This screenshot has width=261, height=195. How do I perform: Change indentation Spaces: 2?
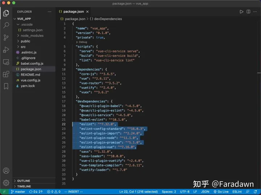[x=169, y=192]
